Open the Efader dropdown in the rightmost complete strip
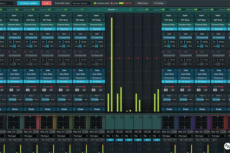The image size is (230, 153). point(219,109)
